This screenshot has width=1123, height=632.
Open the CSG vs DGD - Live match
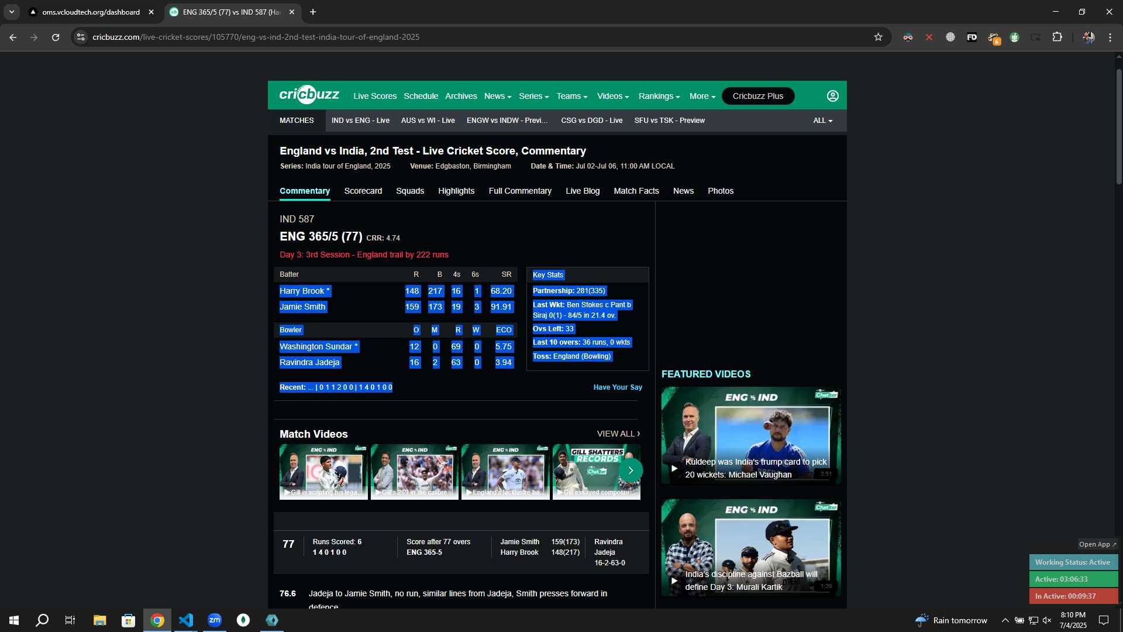click(591, 121)
